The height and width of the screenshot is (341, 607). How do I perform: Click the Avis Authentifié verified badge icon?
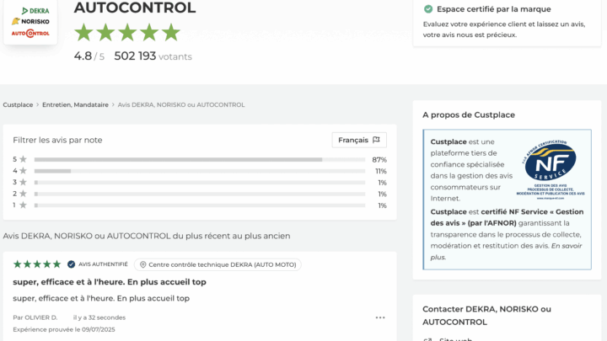(x=72, y=264)
